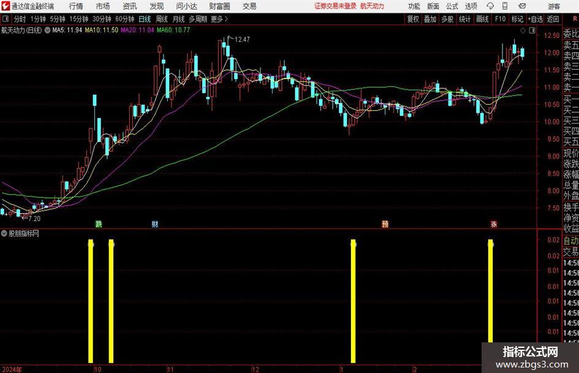This screenshot has height=373, width=579.
Task: Click 证券交易未登录 login link
Action: (335, 6)
